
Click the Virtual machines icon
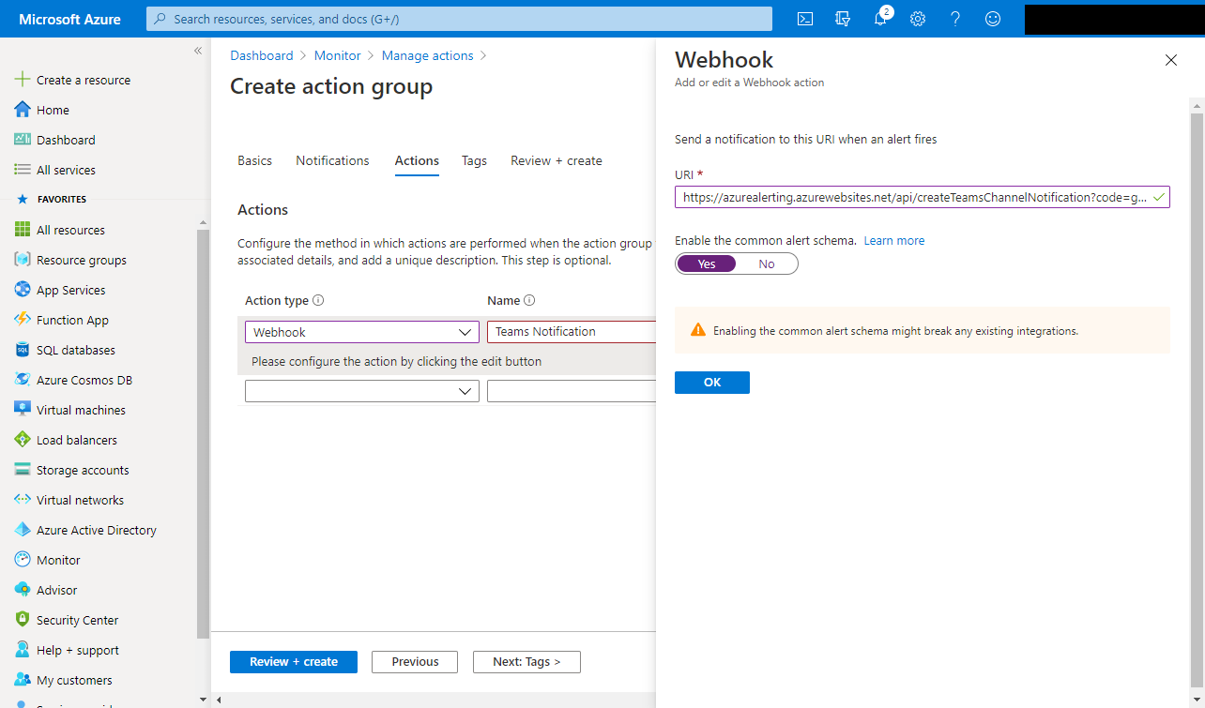(23, 410)
